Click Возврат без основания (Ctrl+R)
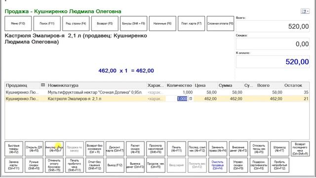 (95, 149)
